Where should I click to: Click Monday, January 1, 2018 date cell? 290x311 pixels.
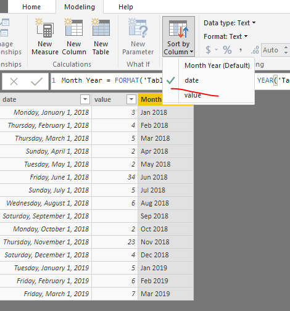pyautogui.click(x=46, y=112)
